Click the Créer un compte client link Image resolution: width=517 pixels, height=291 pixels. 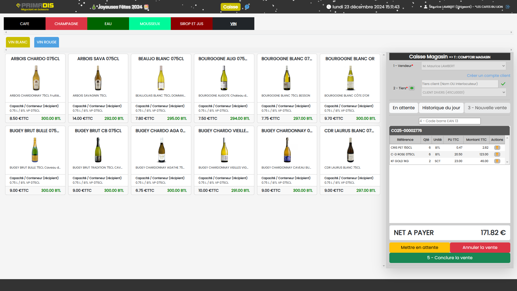[488, 76]
